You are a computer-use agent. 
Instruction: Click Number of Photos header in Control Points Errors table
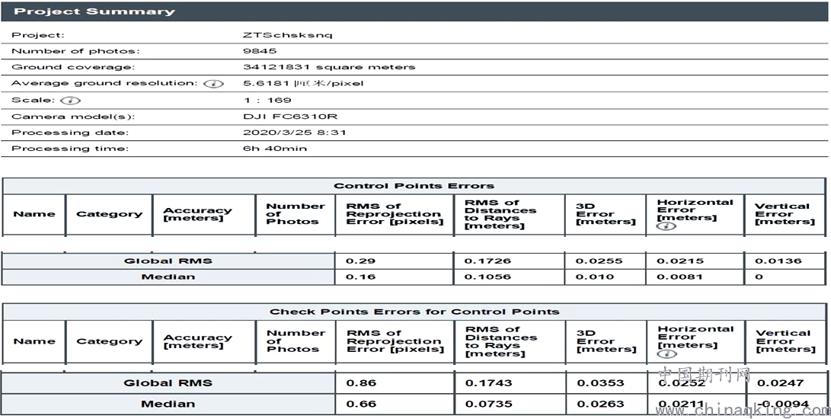coord(296,214)
